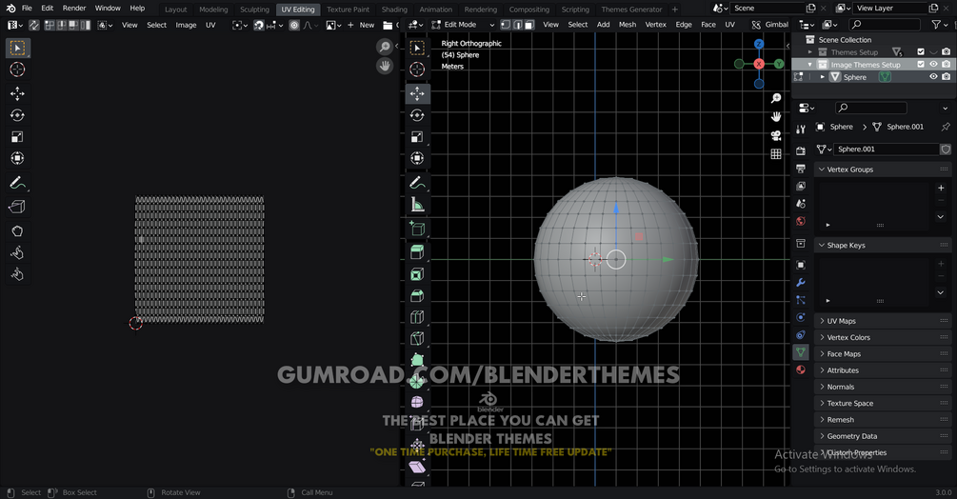This screenshot has width=957, height=499.
Task: Expand the Normals panel
Action: [x=883, y=387]
